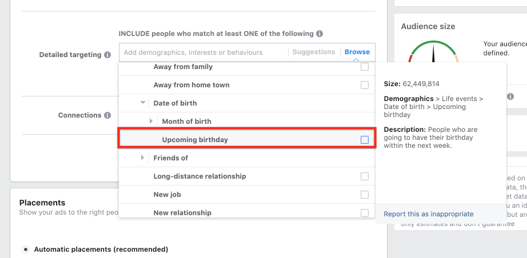Select Automatic placements radio button
Viewport: 527px width, 258px height.
pyautogui.click(x=26, y=249)
